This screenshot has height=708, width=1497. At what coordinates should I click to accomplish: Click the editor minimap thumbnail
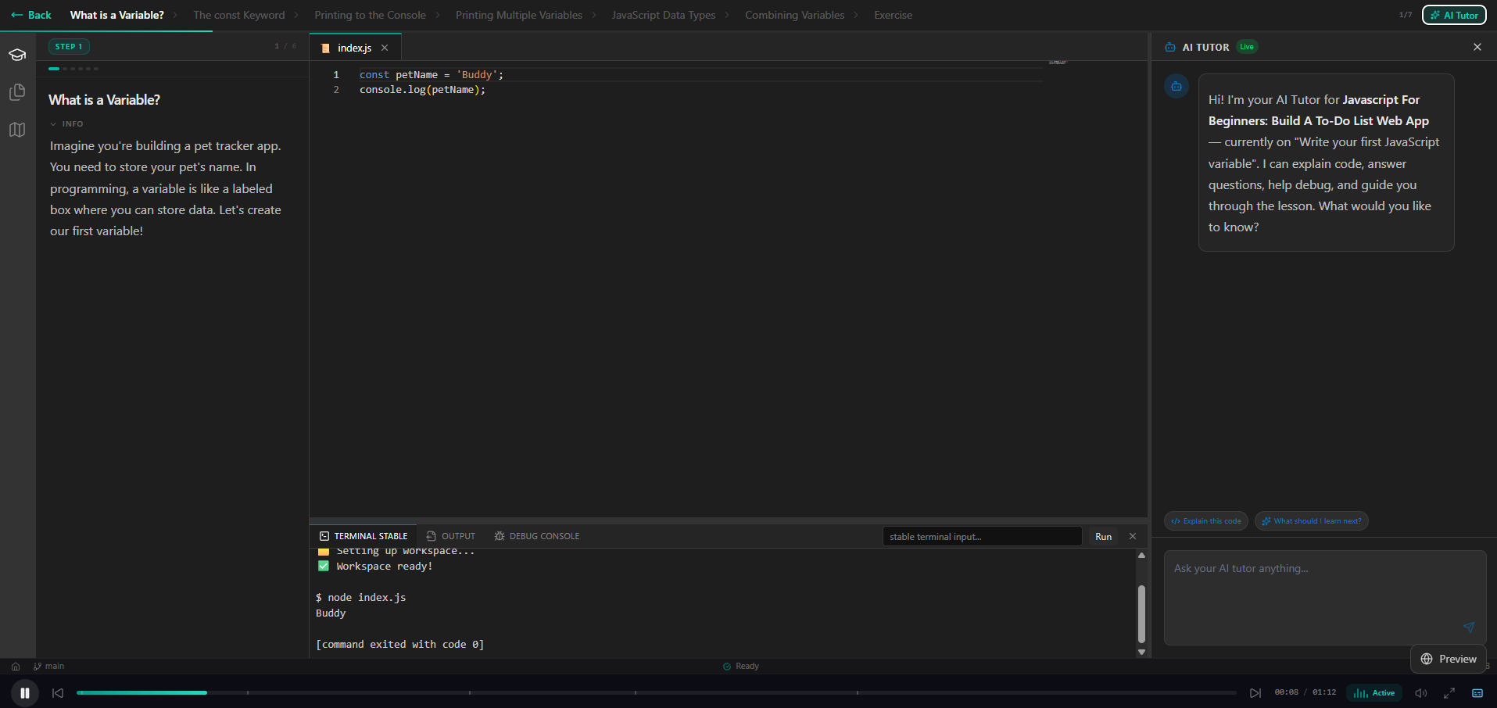1058,62
